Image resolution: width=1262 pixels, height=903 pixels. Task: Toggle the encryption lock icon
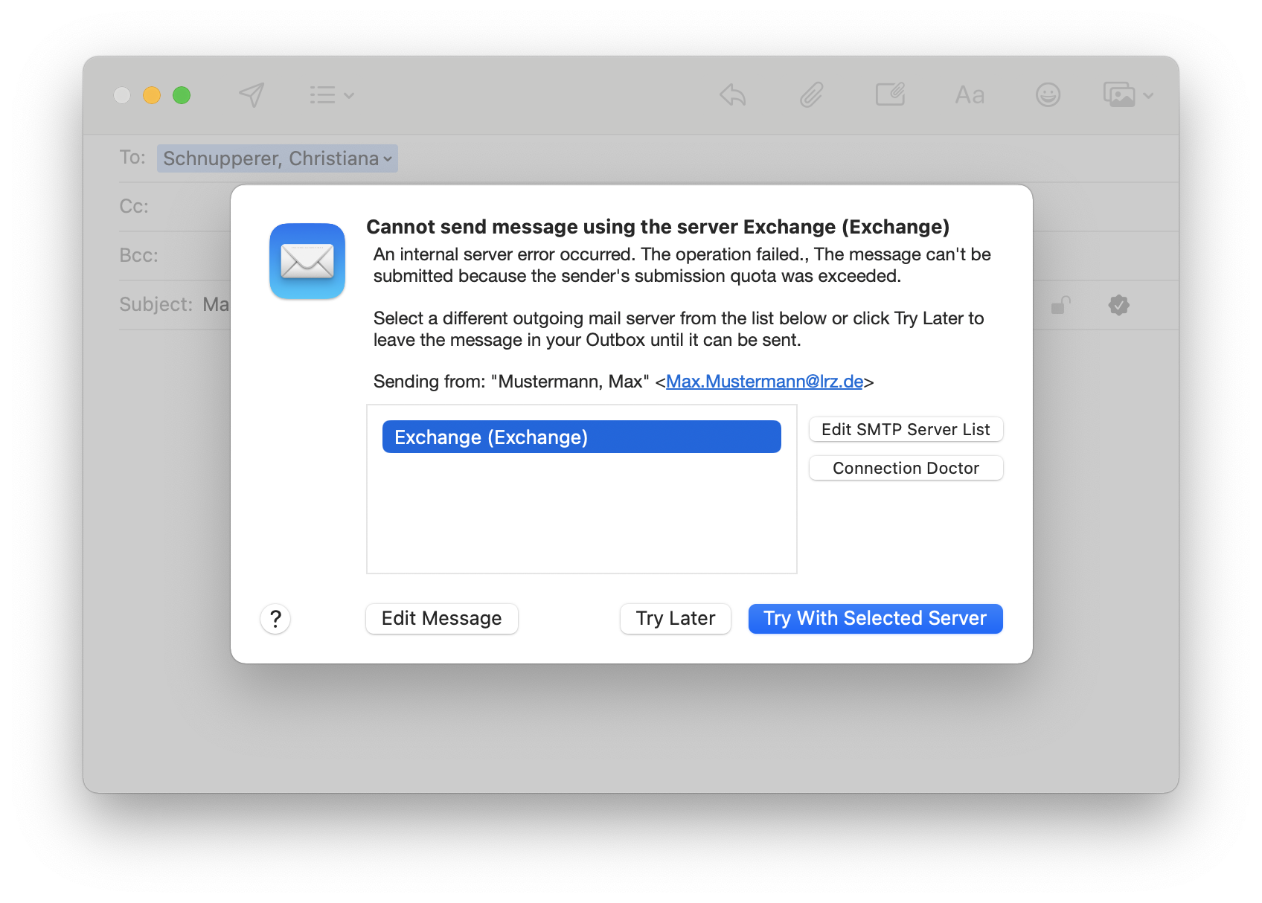pos(1060,305)
